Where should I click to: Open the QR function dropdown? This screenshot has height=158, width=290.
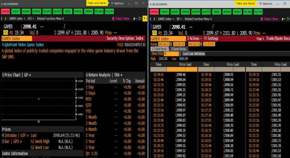tap(179, 19)
